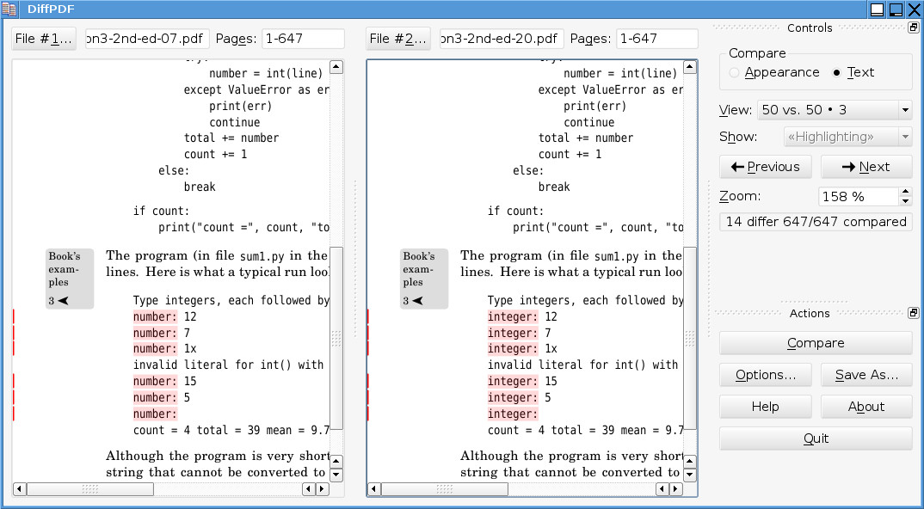Close the DiffPDF window
This screenshot has width=924, height=509.
(914, 9)
